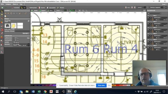Viewport: 168px width, 94px height.
Task: Open the Klistra in menu
Action: click(x=15, y=4)
